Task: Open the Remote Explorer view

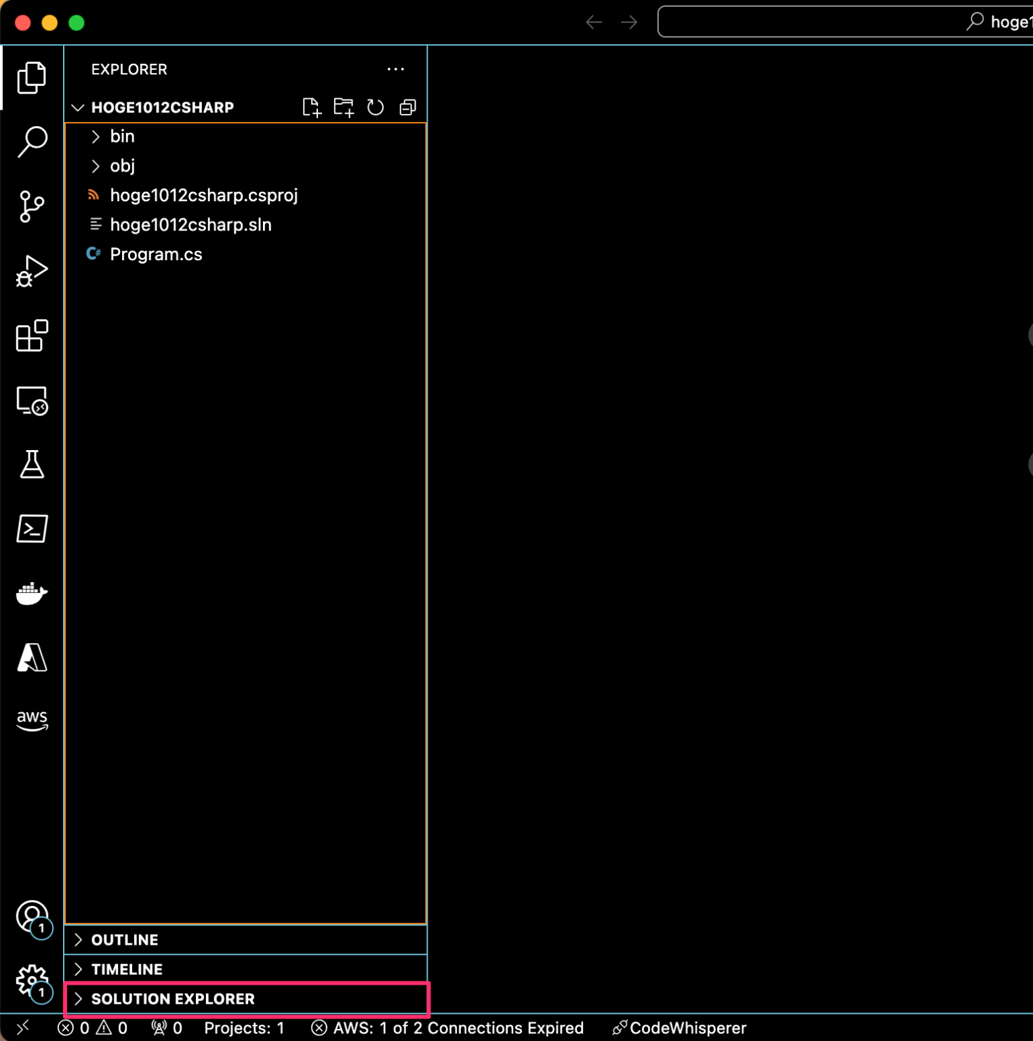Action: (31, 401)
